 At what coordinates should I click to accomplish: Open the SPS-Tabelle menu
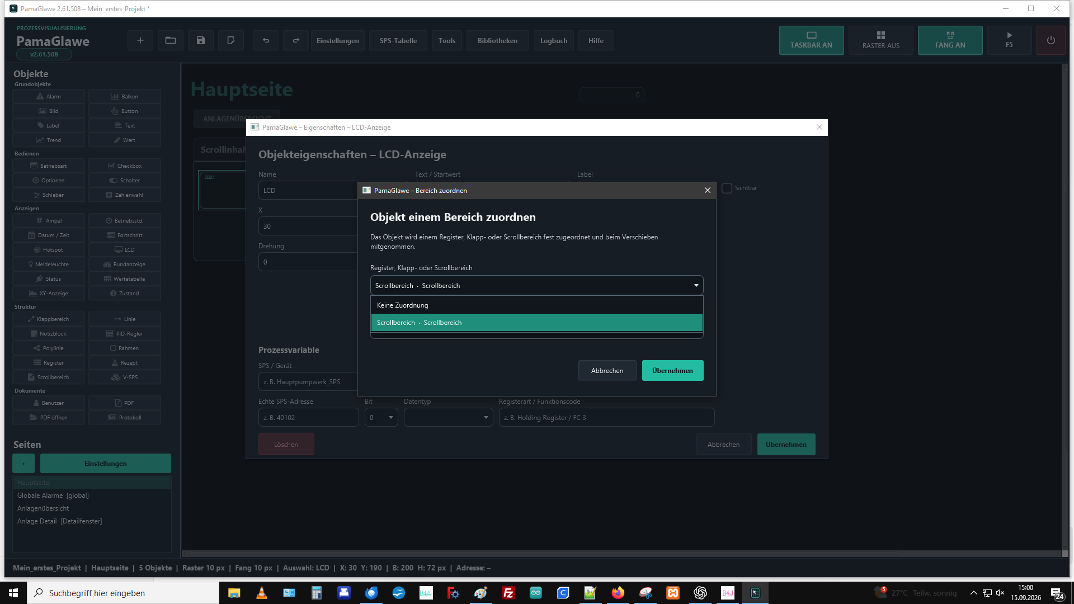[398, 40]
